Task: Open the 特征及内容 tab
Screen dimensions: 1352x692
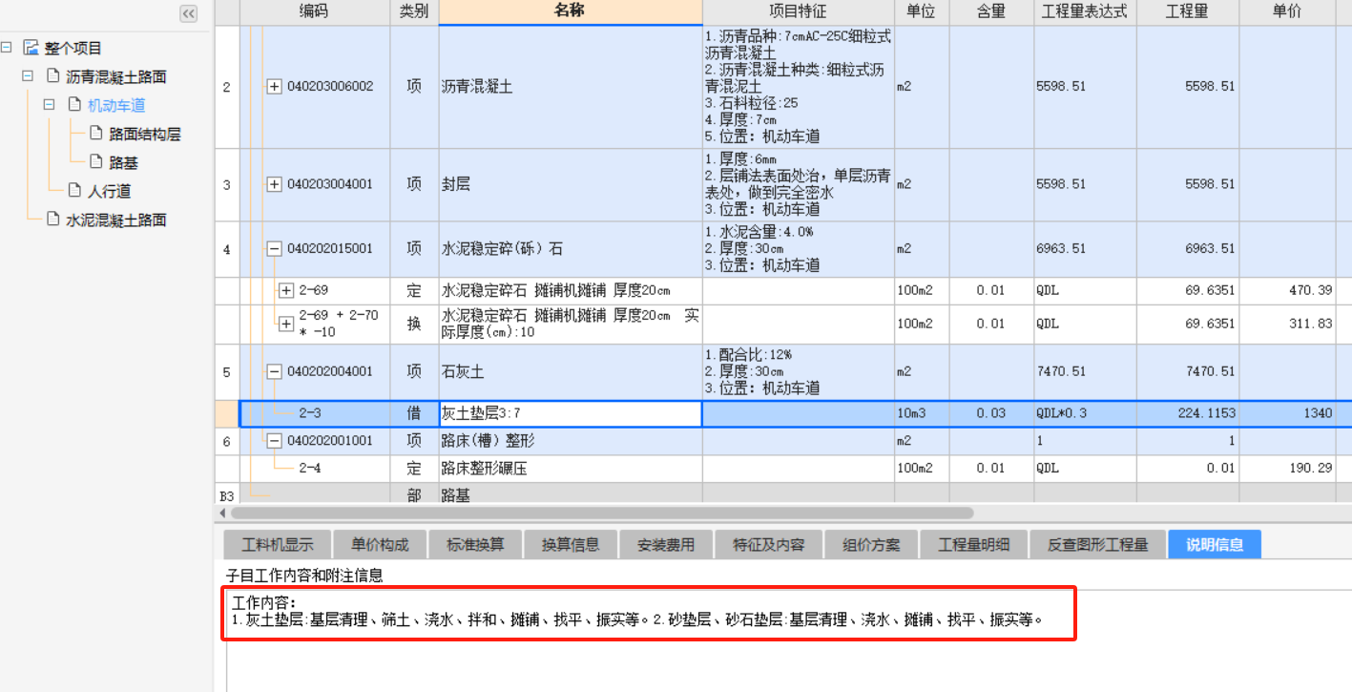Action: (x=768, y=545)
